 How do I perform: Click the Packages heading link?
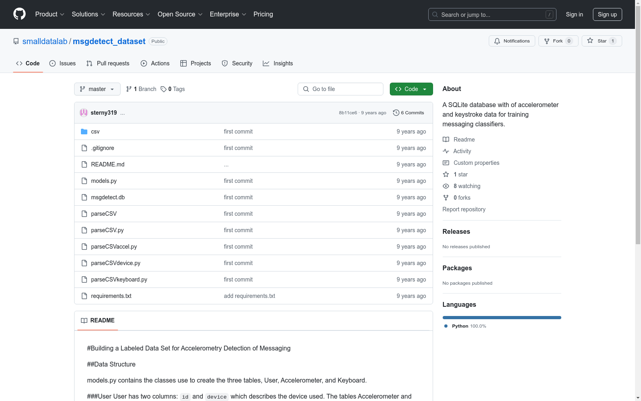click(457, 268)
